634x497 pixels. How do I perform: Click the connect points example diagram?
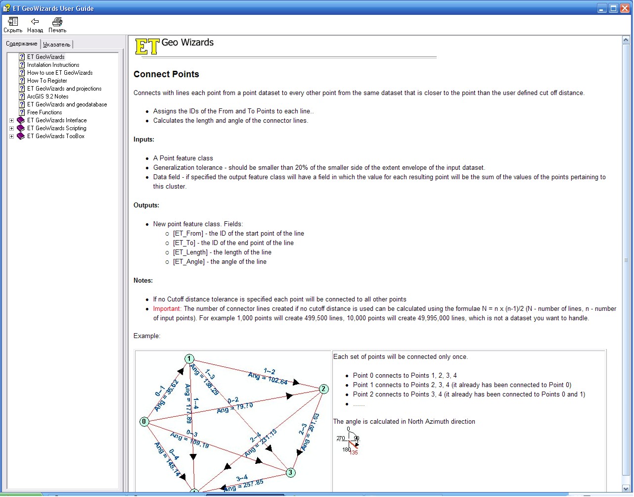pyautogui.click(x=233, y=422)
